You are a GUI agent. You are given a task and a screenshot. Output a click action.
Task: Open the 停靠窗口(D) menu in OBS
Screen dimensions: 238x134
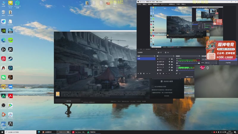tap(156, 4)
